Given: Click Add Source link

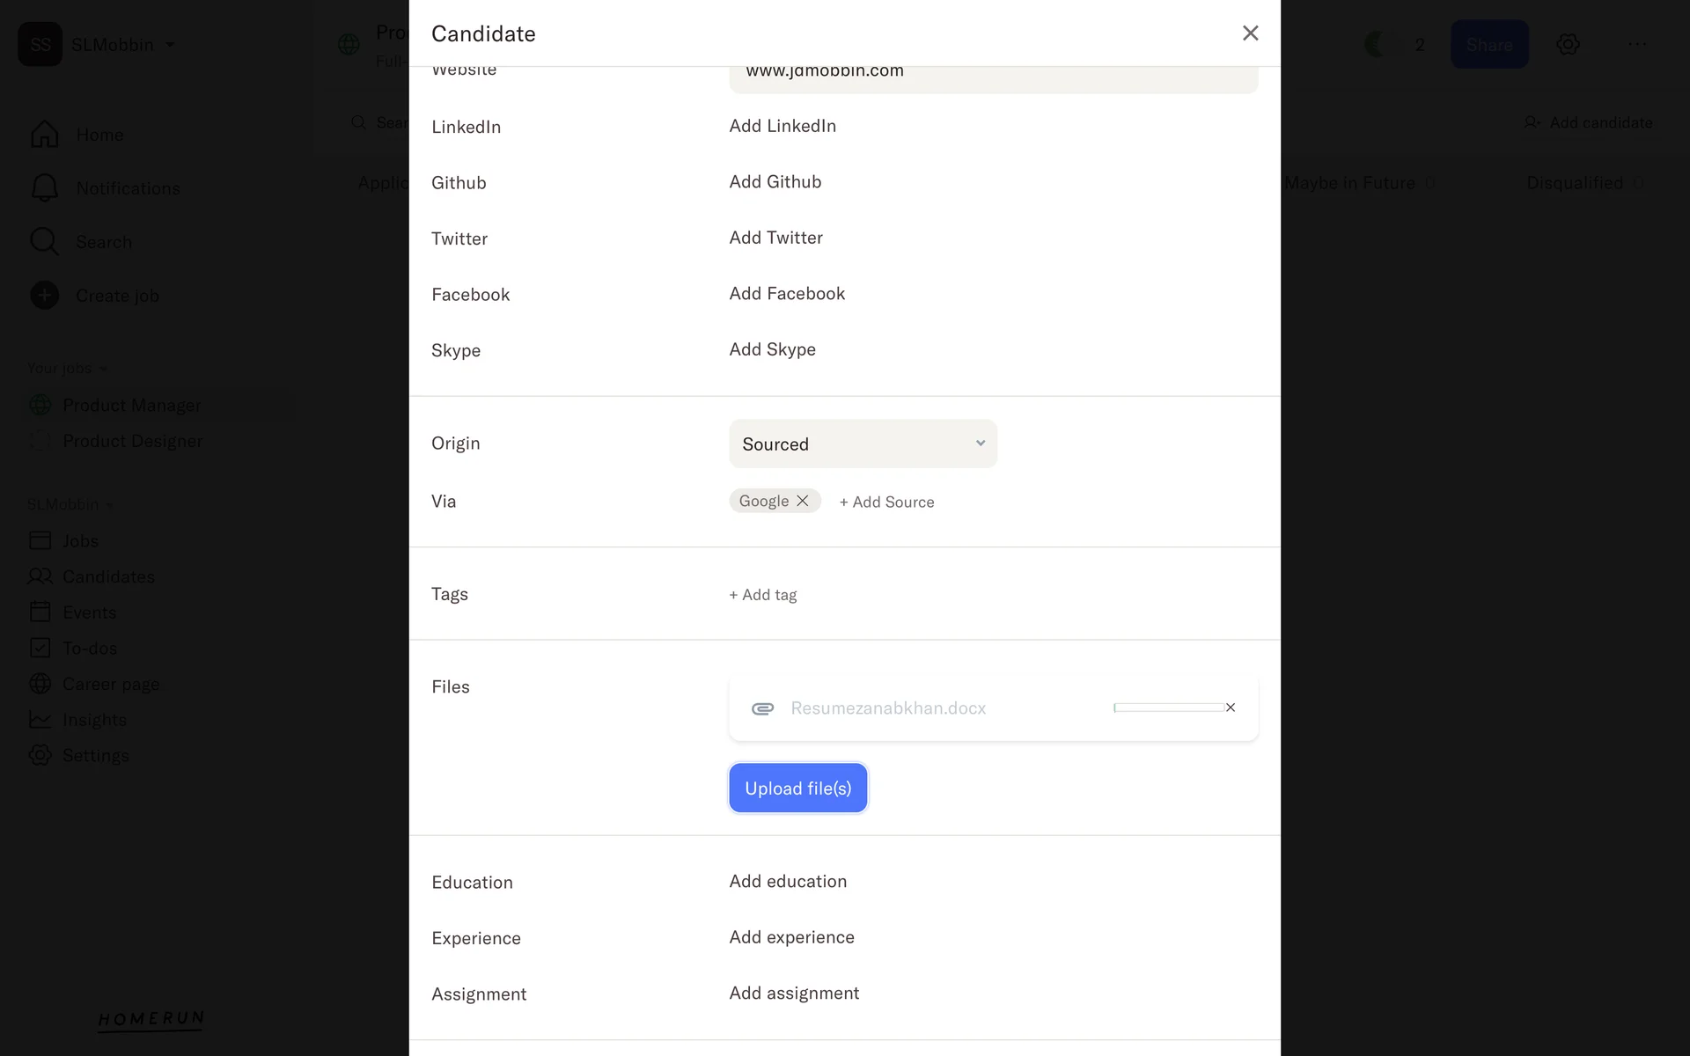Looking at the screenshot, I should coord(886,502).
